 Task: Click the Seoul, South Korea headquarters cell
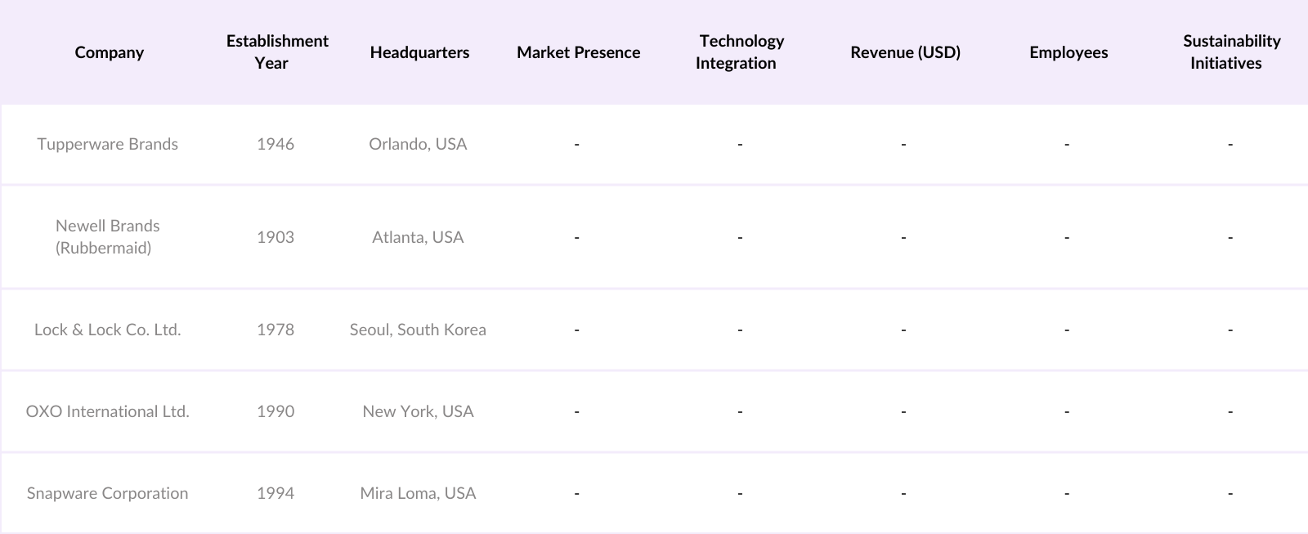click(x=418, y=330)
